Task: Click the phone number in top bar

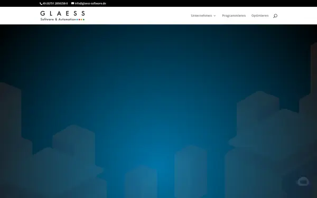Action: coord(55,3)
